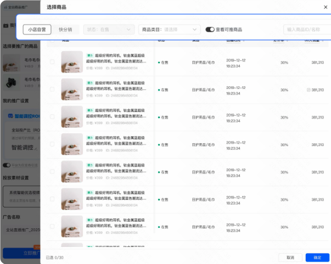
Task: Close the 选择商品 dialog with X
Action: click(326, 7)
